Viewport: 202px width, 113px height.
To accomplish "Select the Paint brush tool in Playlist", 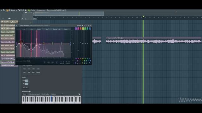I will pyautogui.click(x=9, y=10).
